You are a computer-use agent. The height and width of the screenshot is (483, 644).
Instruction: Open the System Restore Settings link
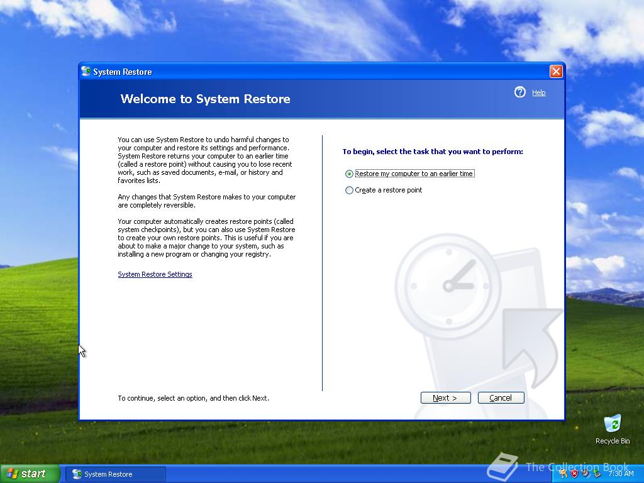pos(155,274)
